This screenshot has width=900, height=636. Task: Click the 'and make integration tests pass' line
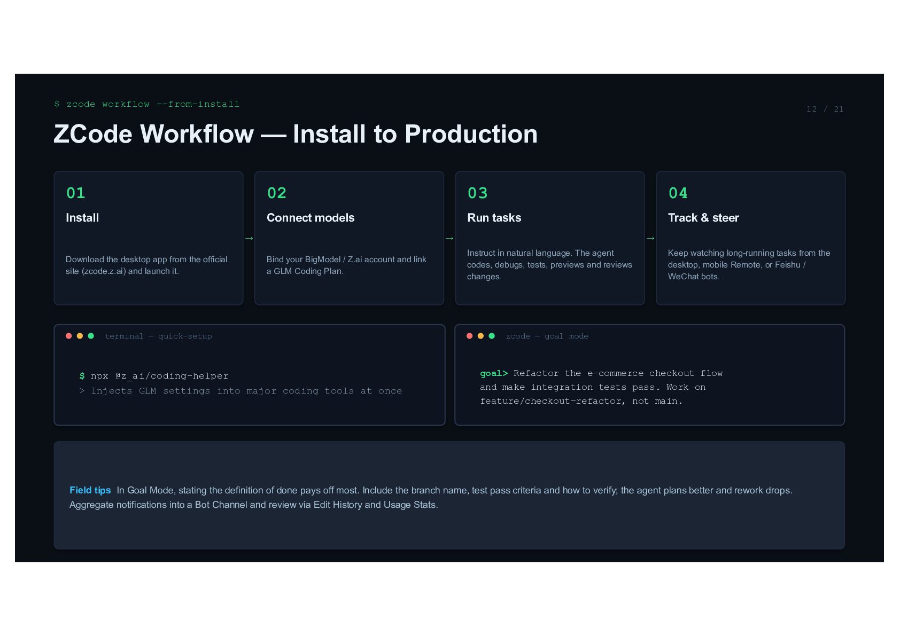(593, 387)
